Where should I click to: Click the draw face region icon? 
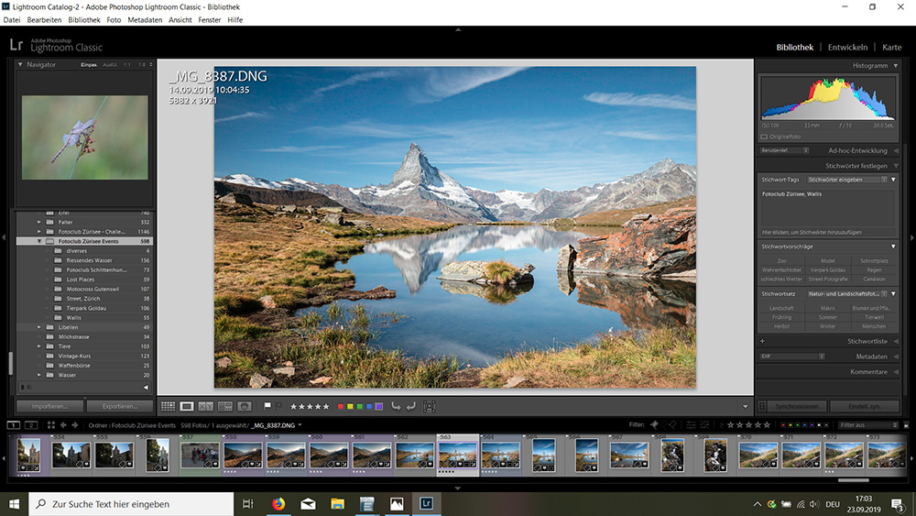430,406
